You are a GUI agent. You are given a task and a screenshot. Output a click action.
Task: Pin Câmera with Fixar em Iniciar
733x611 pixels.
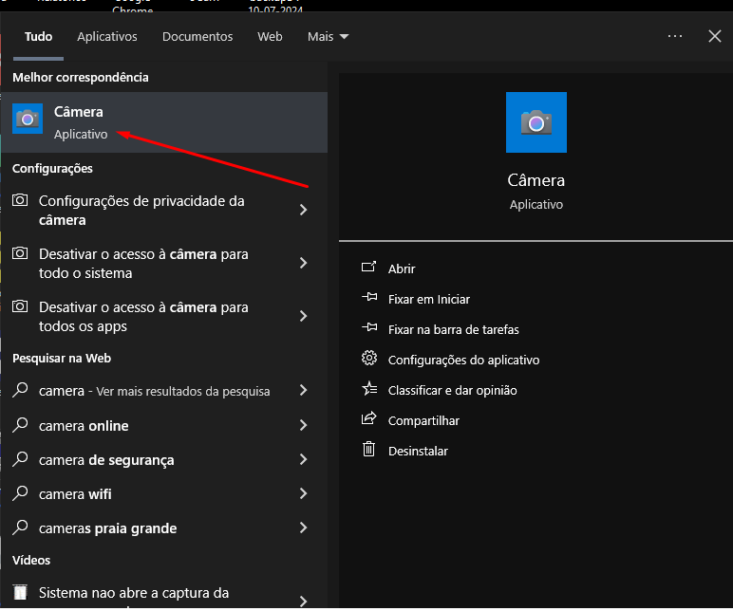point(428,299)
